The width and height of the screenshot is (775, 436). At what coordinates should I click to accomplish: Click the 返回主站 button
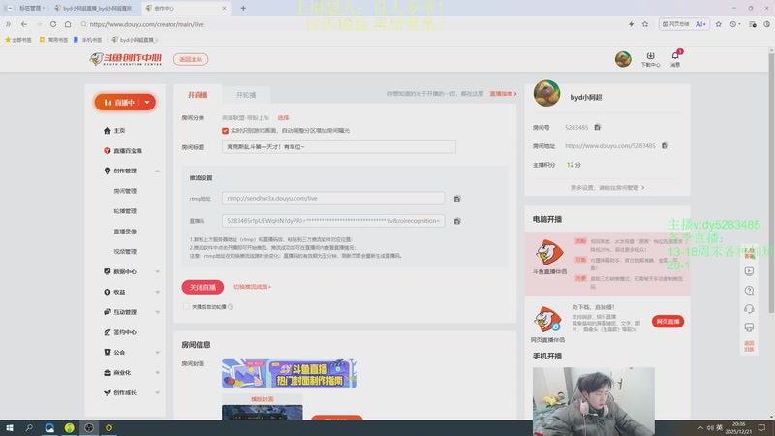coord(191,59)
